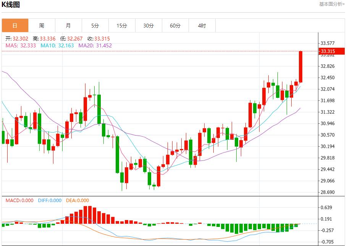Click the current price tag 33.315
This screenshot has width=347, height=246.
coord(328,51)
